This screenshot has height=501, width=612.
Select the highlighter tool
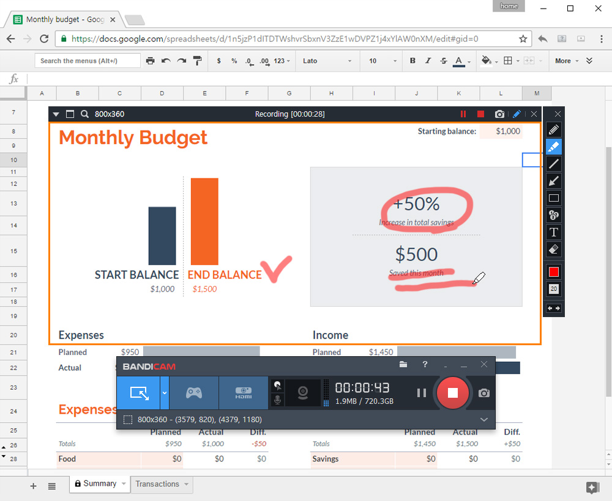click(553, 147)
